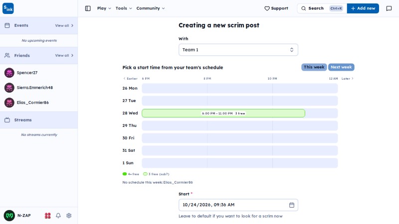Open Sierra.Emmerich48 friend avatar

point(9,88)
